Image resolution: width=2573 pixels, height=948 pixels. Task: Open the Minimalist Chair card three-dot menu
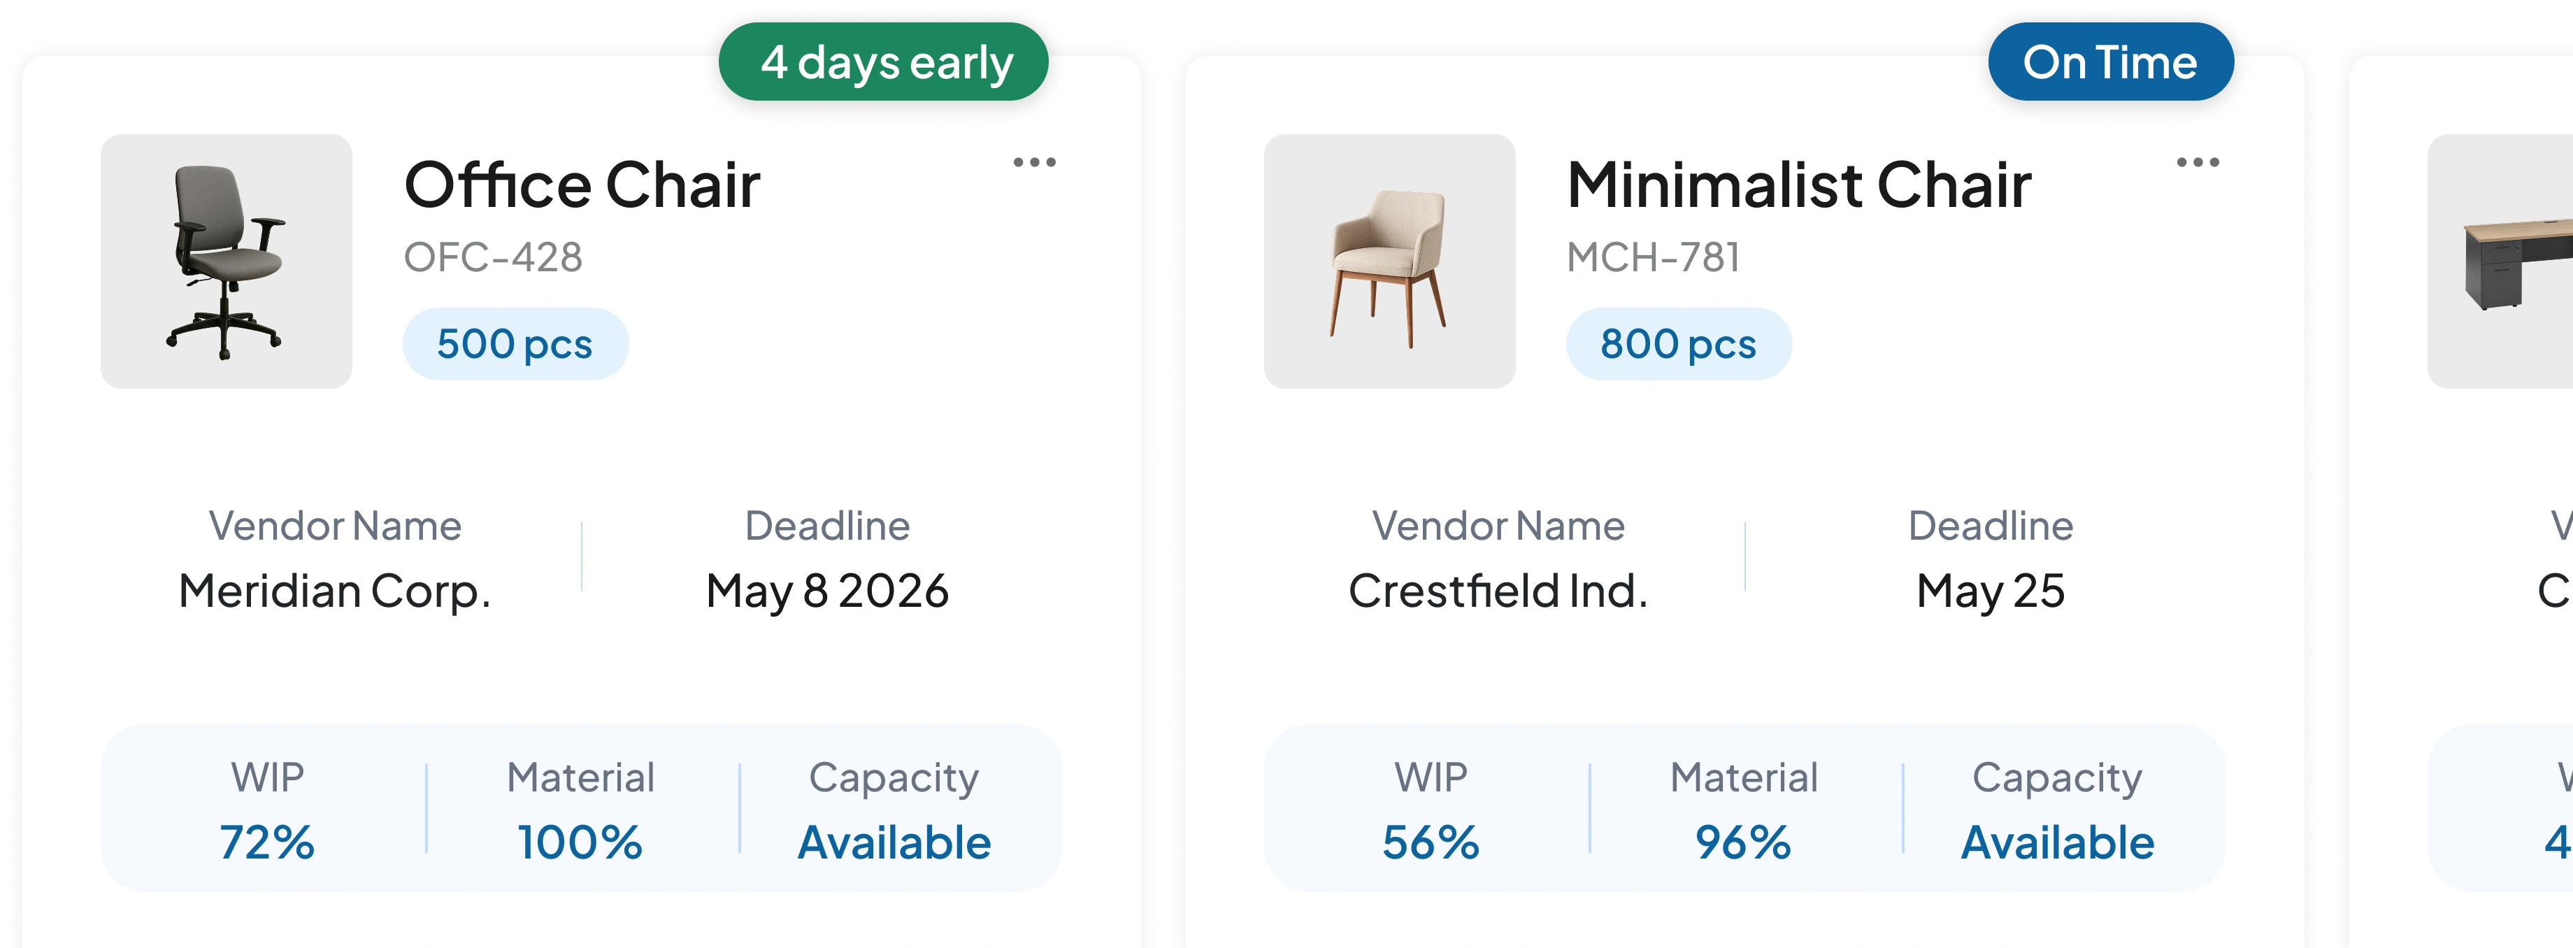(x=2198, y=161)
